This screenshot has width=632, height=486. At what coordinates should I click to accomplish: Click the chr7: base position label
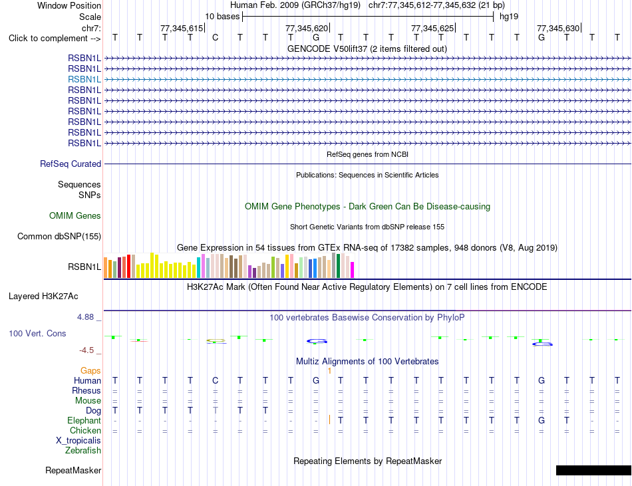[91, 28]
